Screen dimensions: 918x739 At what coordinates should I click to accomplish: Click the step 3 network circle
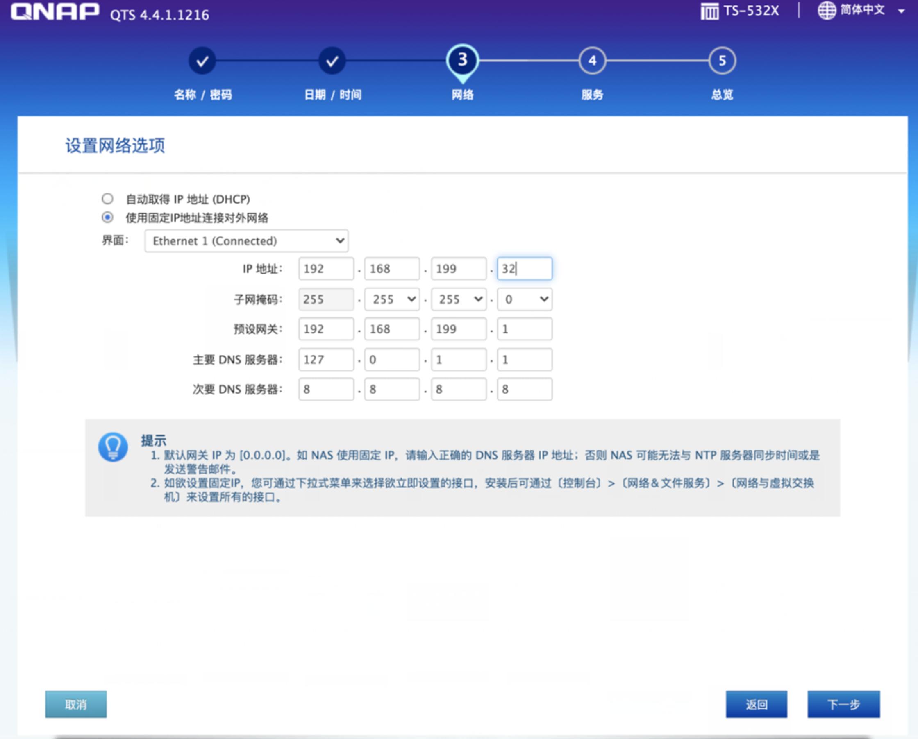(462, 61)
